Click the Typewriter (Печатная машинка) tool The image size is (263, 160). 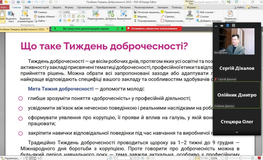[x=146, y=12]
